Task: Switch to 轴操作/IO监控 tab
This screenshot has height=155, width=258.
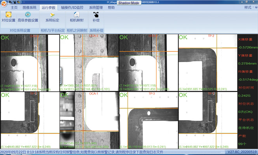Action: point(72,7)
